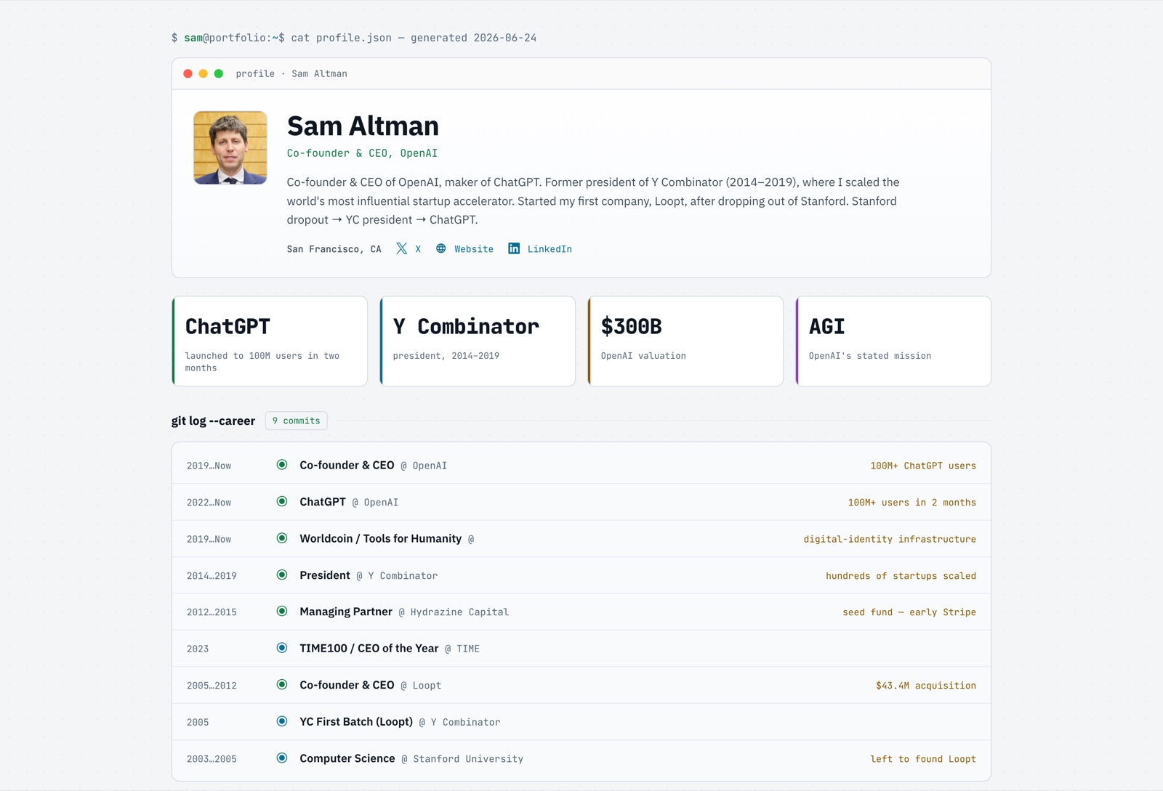Click the LinkedIn logo icon
Screen dimensions: 1163x791
point(514,248)
